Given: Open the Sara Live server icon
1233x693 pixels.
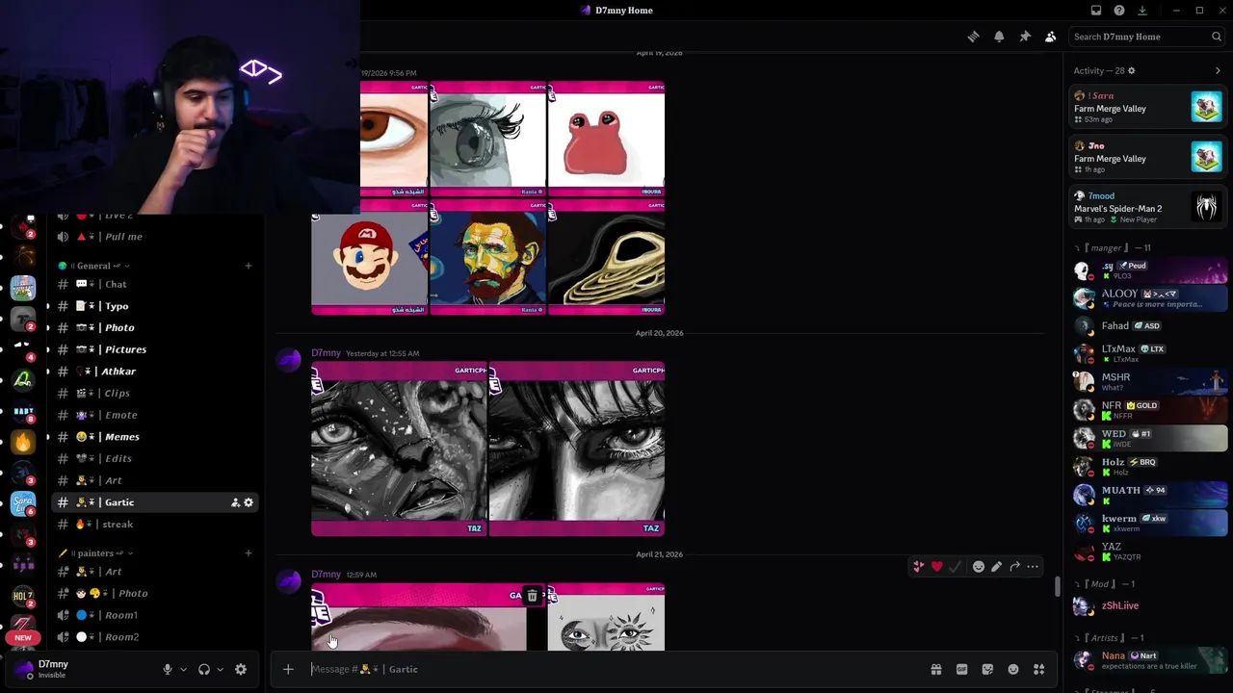Looking at the screenshot, I should coord(23,503).
